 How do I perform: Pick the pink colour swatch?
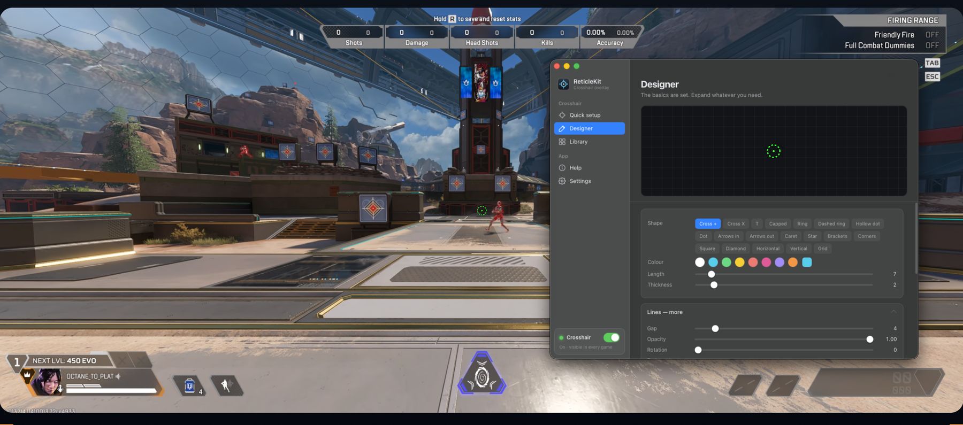(x=766, y=262)
